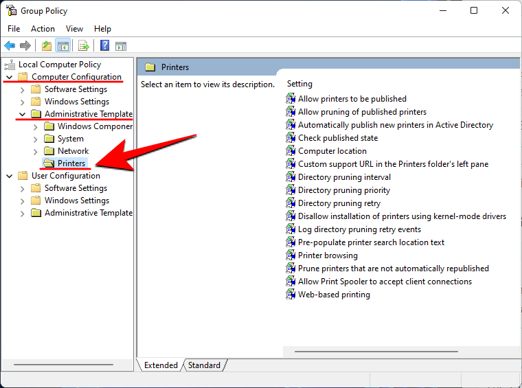Click the Up one level folder icon
Viewport: 522px width, 388px height.
[x=47, y=45]
